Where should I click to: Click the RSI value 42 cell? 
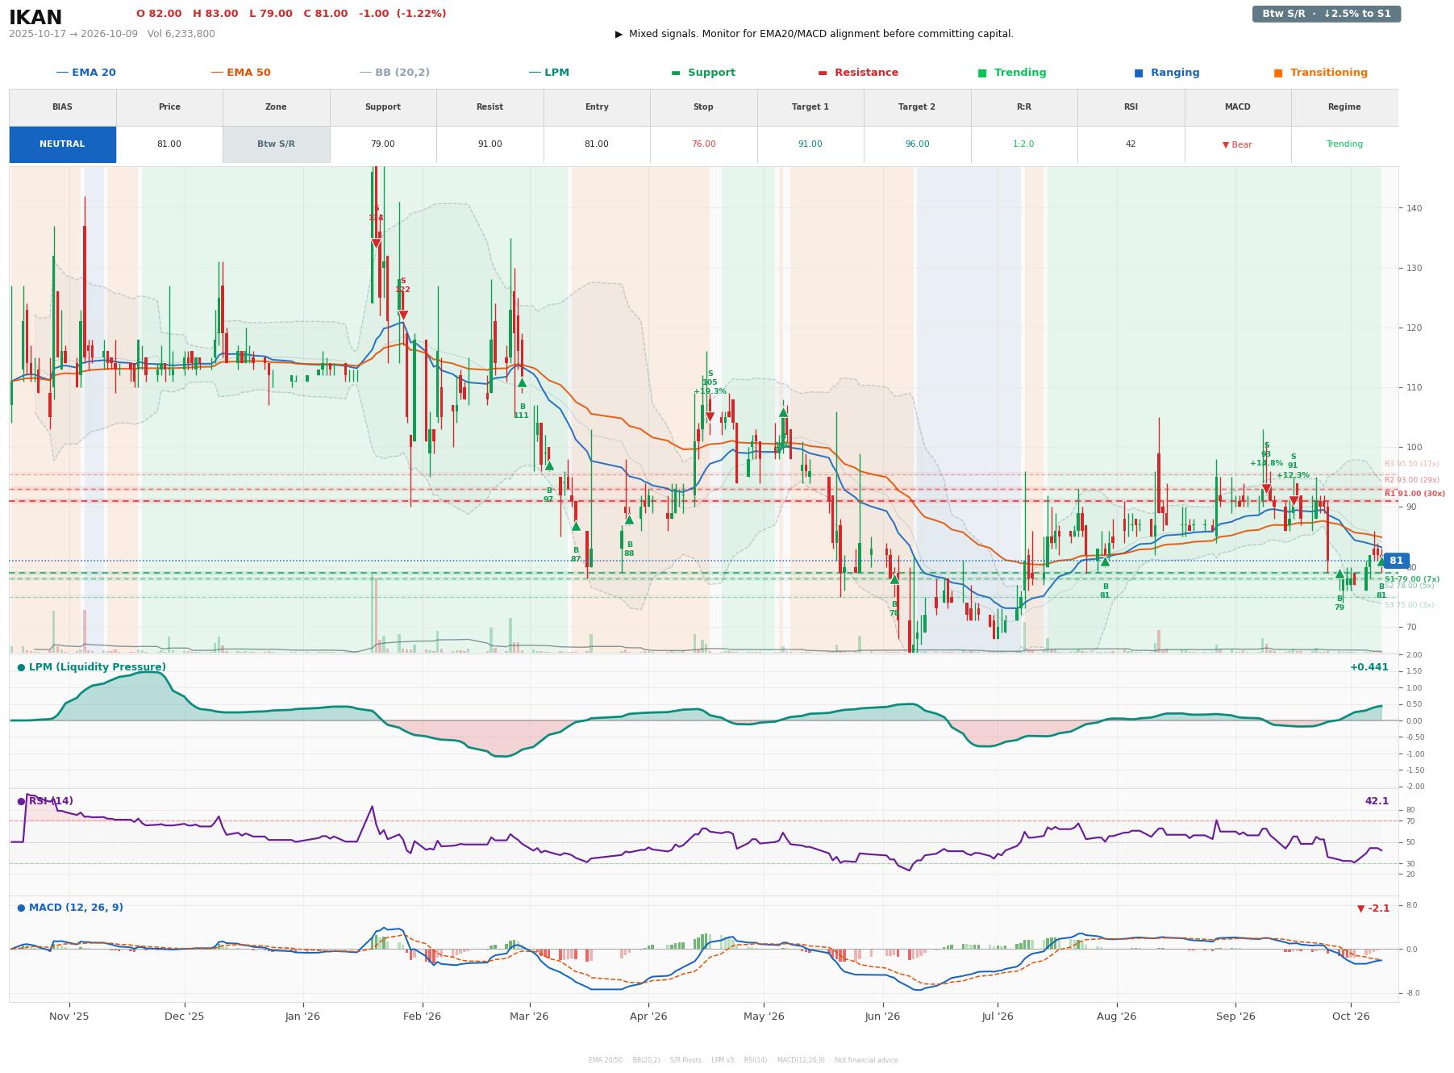pyautogui.click(x=1131, y=144)
